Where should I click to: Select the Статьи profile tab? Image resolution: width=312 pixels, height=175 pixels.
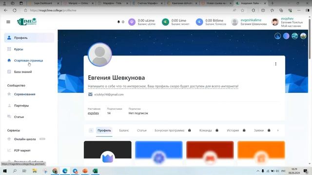click(142, 130)
